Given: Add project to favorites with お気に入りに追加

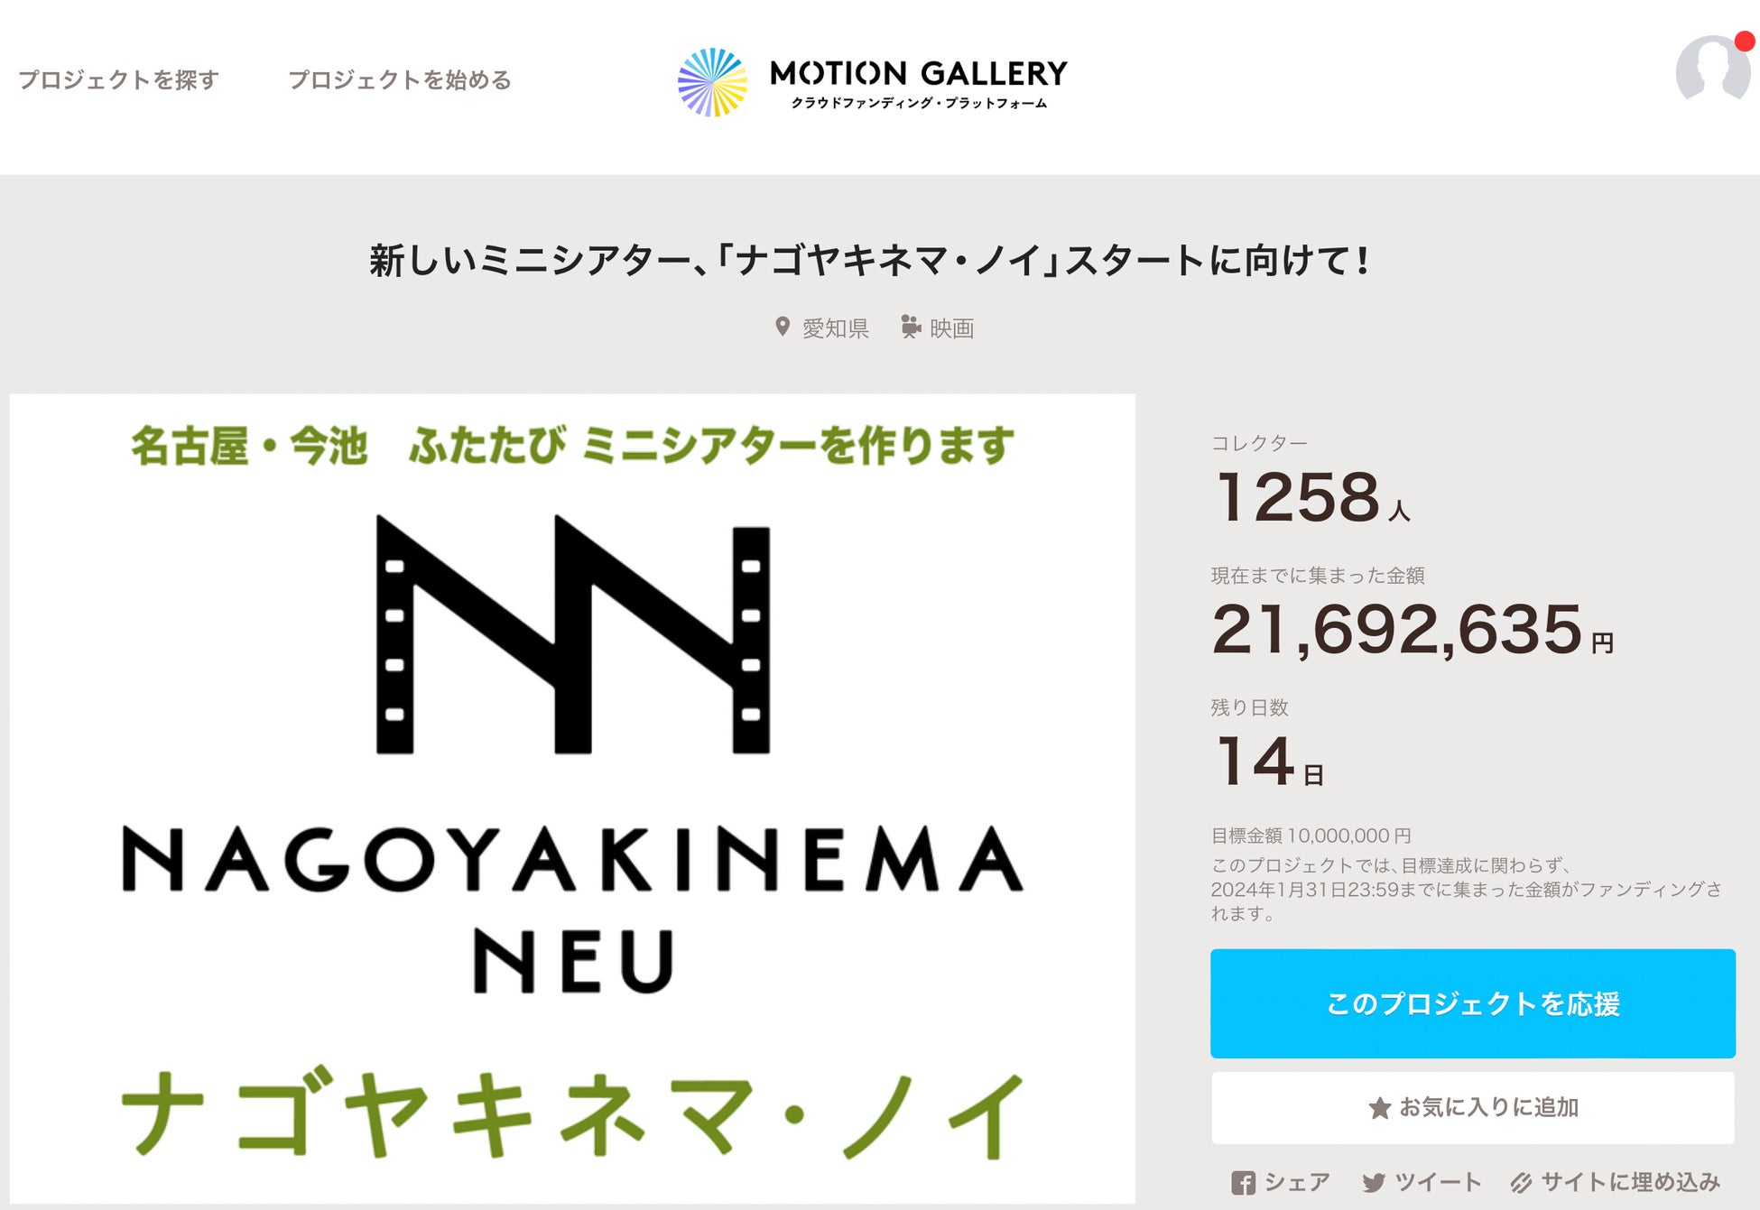Looking at the screenshot, I should point(1472,1108).
